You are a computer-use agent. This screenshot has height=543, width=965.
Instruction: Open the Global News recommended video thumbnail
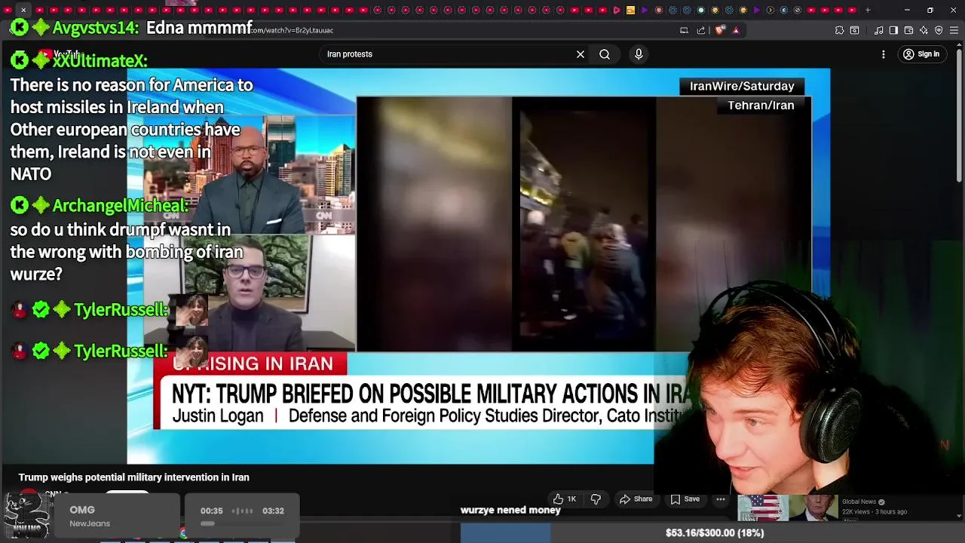[x=787, y=508]
